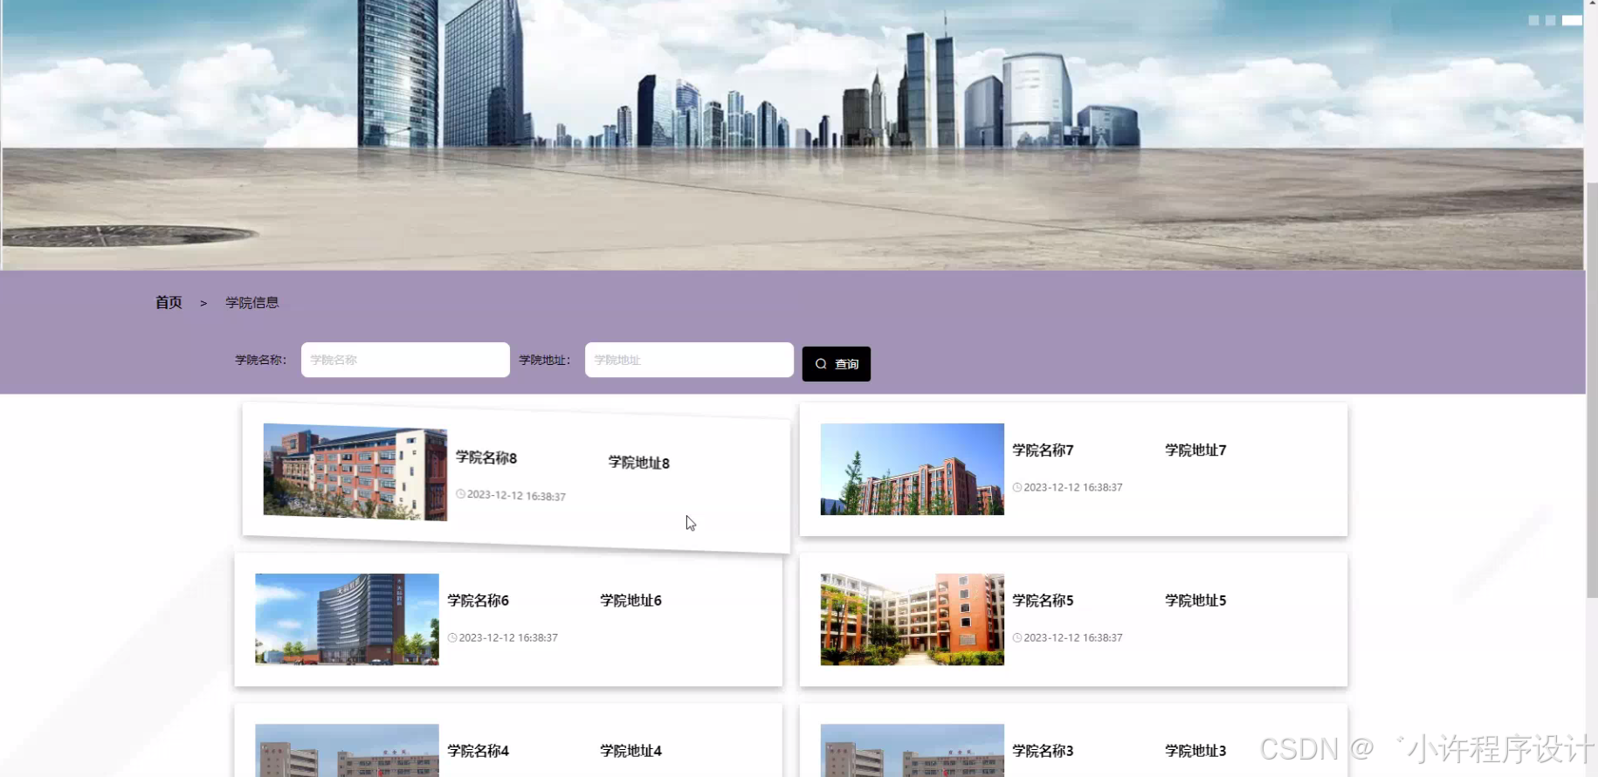This screenshot has height=777, width=1598.
Task: Click the magnifier icon in 查询 button
Action: (x=821, y=364)
